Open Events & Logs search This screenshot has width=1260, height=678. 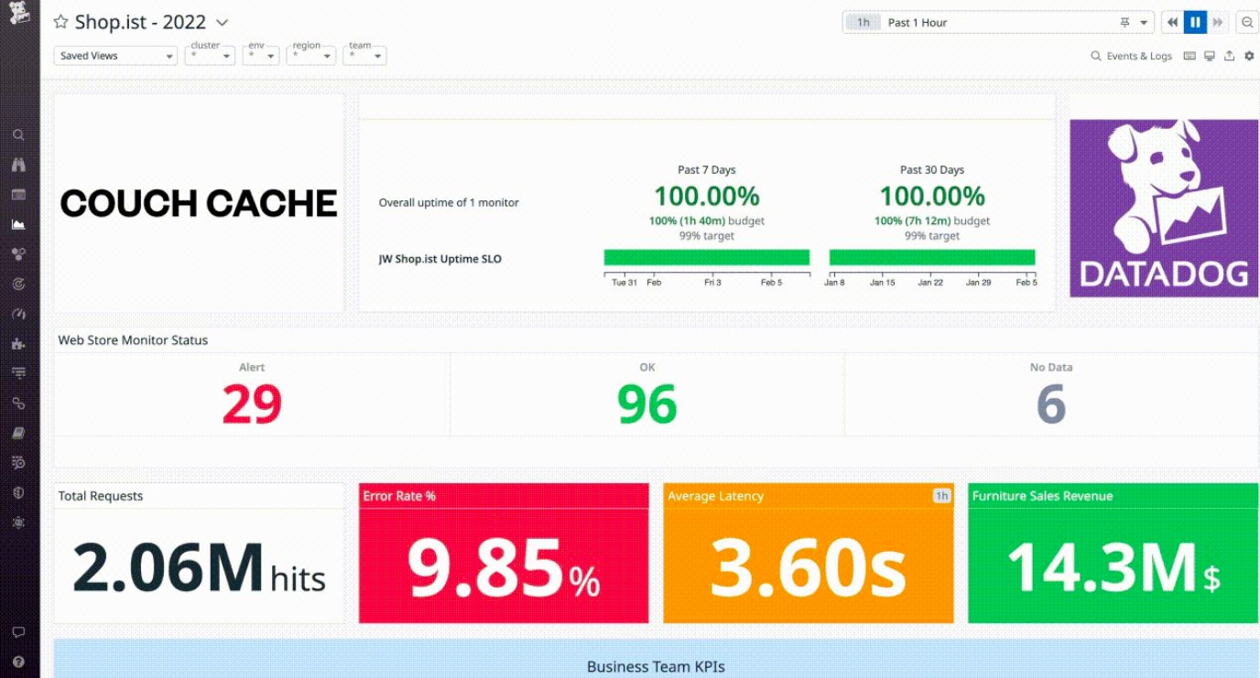[x=1131, y=56]
